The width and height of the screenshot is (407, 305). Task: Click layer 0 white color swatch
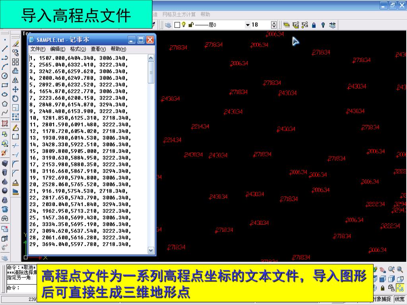(177, 25)
